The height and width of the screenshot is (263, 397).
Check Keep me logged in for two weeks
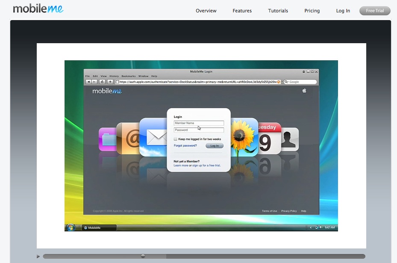(x=175, y=139)
